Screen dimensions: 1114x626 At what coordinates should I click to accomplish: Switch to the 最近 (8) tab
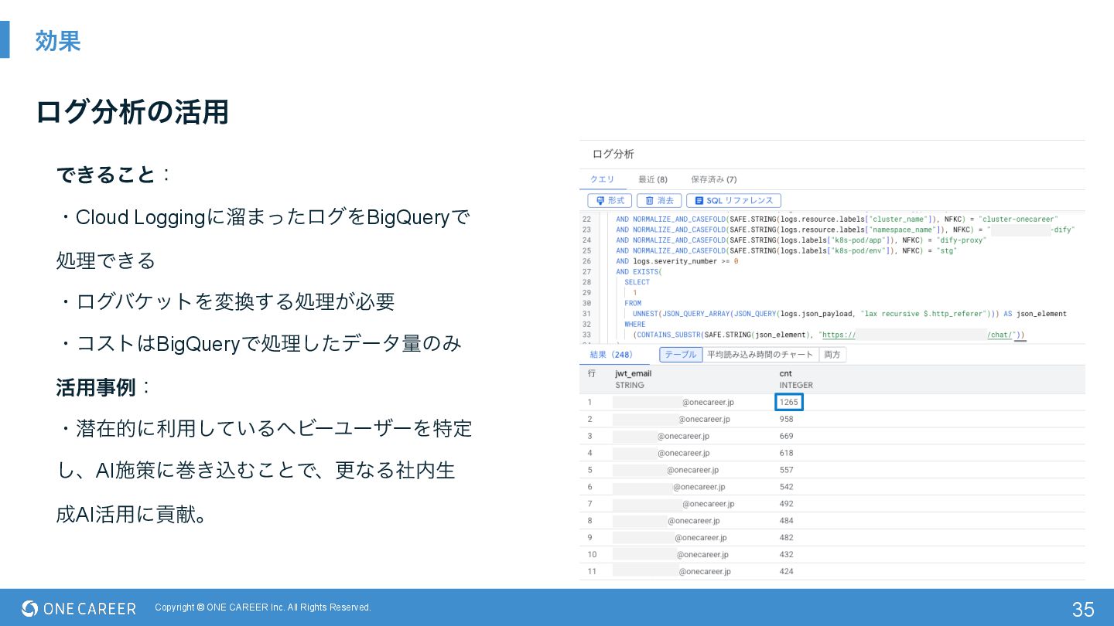click(x=653, y=179)
